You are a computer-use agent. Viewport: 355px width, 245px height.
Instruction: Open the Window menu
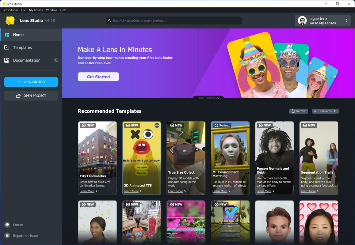click(x=52, y=10)
